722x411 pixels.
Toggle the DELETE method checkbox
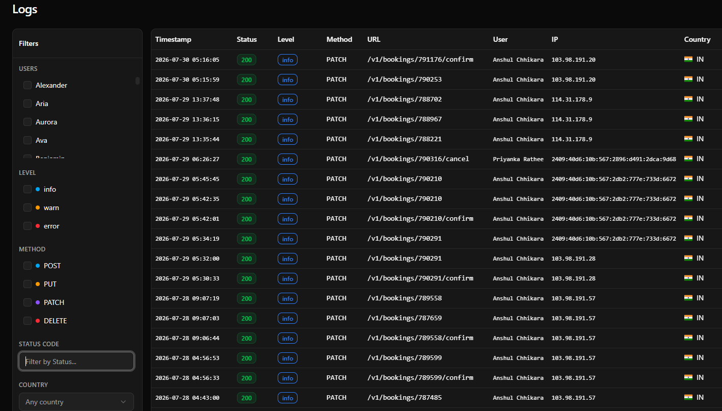click(x=28, y=321)
